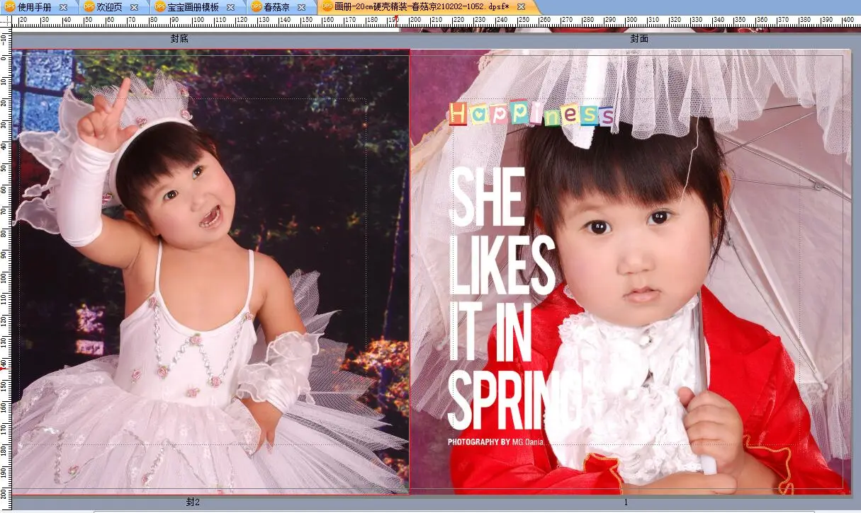
Task: Select the ballerina girl photo on back cover
Action: click(211, 272)
